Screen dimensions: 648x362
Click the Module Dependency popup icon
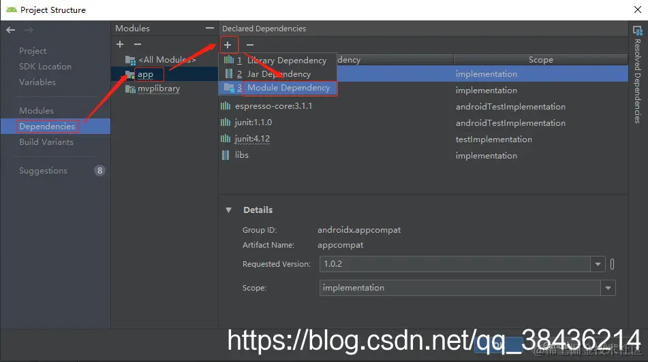tap(229, 88)
